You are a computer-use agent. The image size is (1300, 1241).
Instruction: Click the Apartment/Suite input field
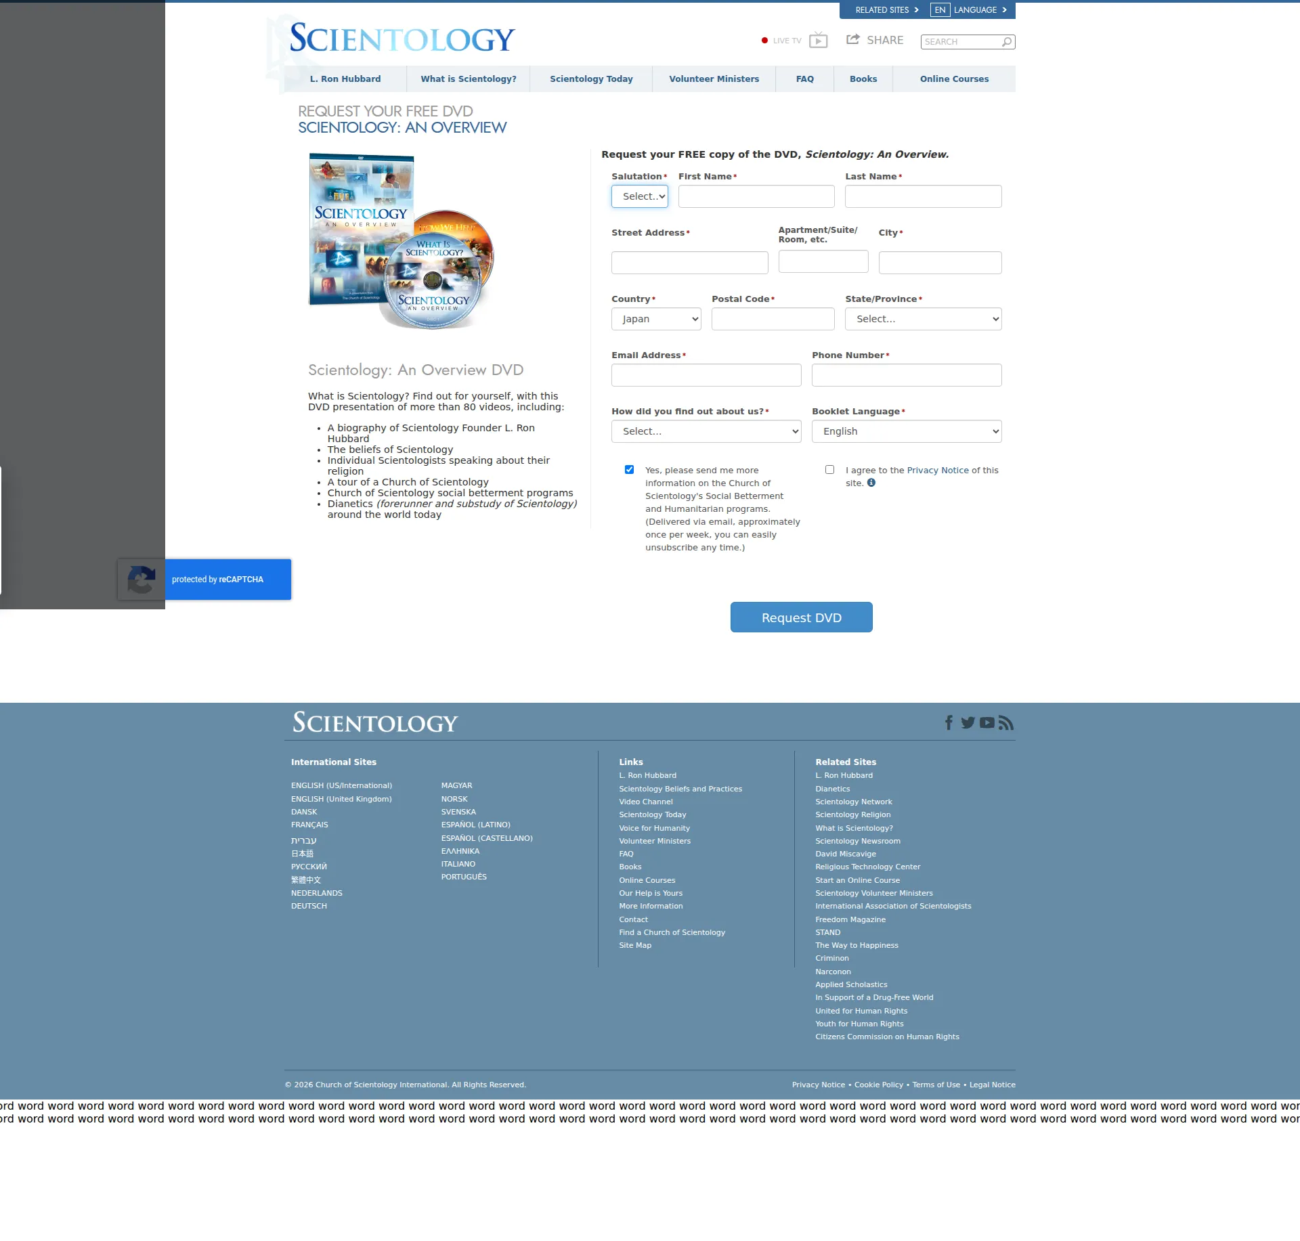pyautogui.click(x=823, y=261)
